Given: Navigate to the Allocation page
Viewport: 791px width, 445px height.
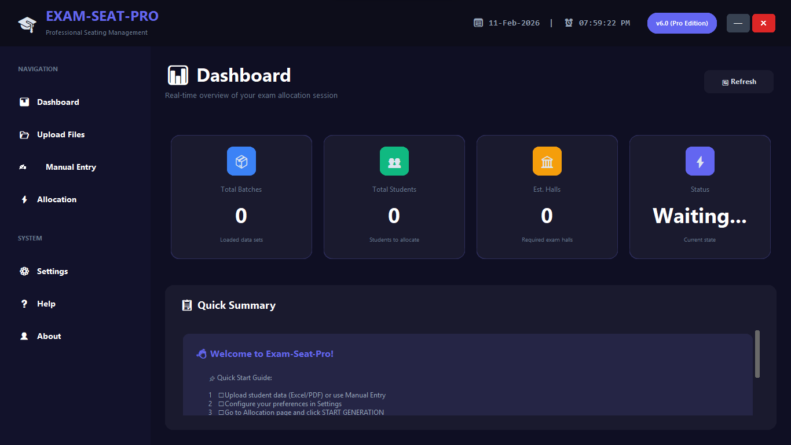Looking at the screenshot, I should click(x=57, y=199).
